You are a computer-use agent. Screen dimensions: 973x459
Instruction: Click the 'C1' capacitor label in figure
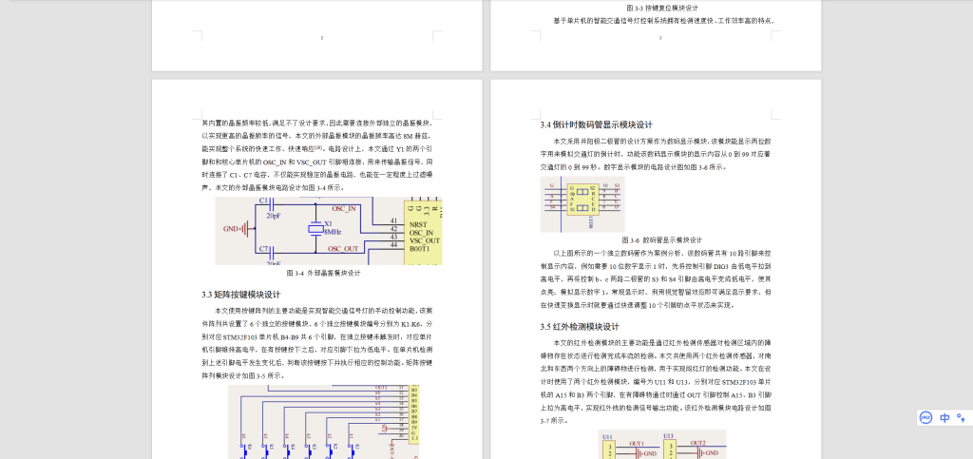coord(263,201)
